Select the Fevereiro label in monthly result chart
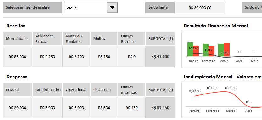This screenshot has height=120, width=262. 209,61
